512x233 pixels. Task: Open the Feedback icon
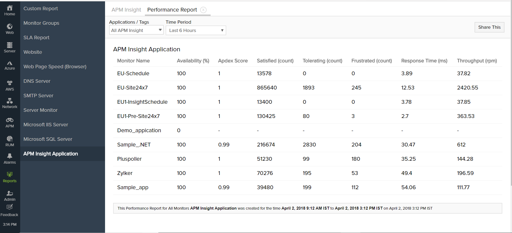pos(10,207)
